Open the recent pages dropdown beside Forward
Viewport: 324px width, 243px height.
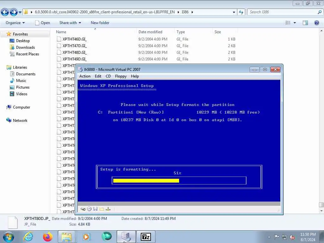pos(20,12)
